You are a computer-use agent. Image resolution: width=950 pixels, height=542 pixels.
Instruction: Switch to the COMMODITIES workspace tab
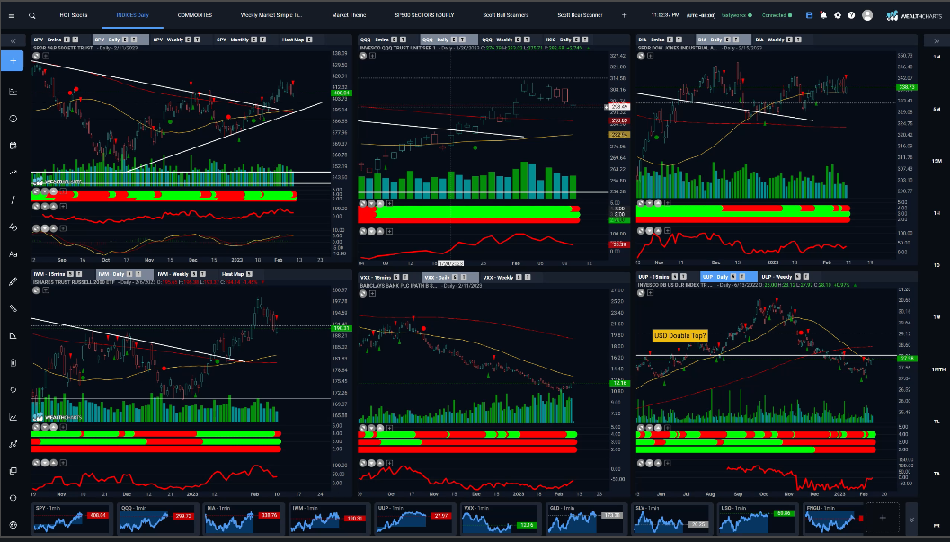click(x=194, y=15)
